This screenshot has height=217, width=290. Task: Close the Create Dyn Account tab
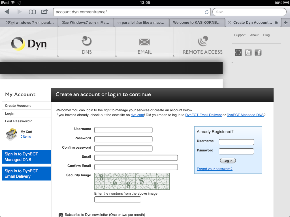[x=229, y=23]
